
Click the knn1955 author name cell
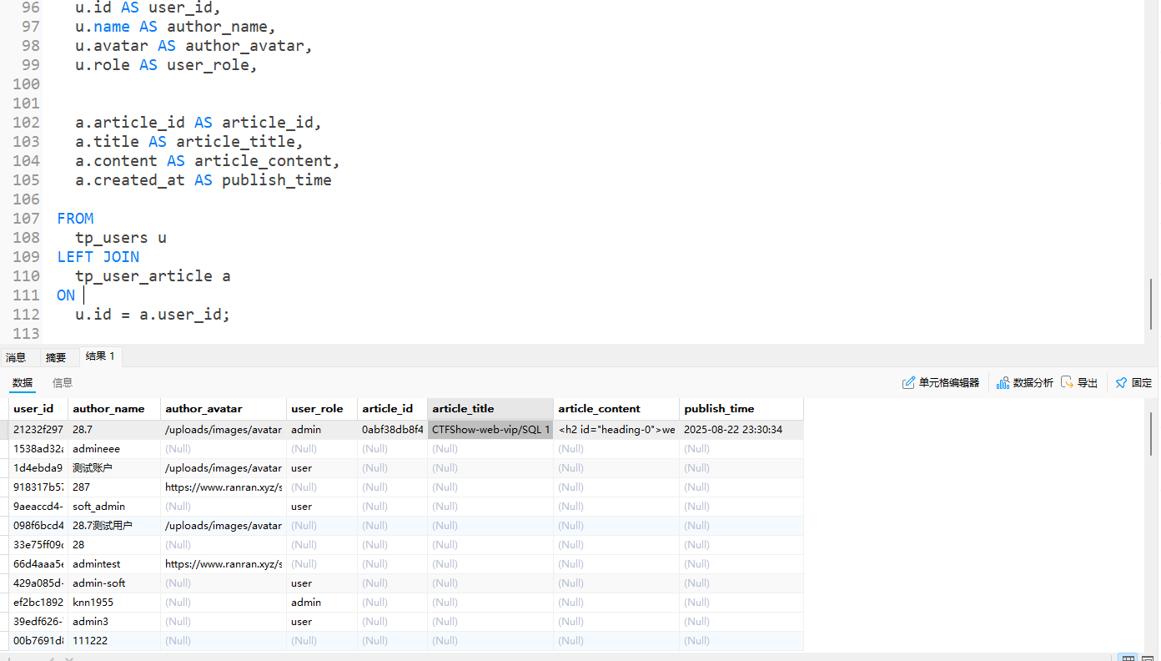coord(93,603)
